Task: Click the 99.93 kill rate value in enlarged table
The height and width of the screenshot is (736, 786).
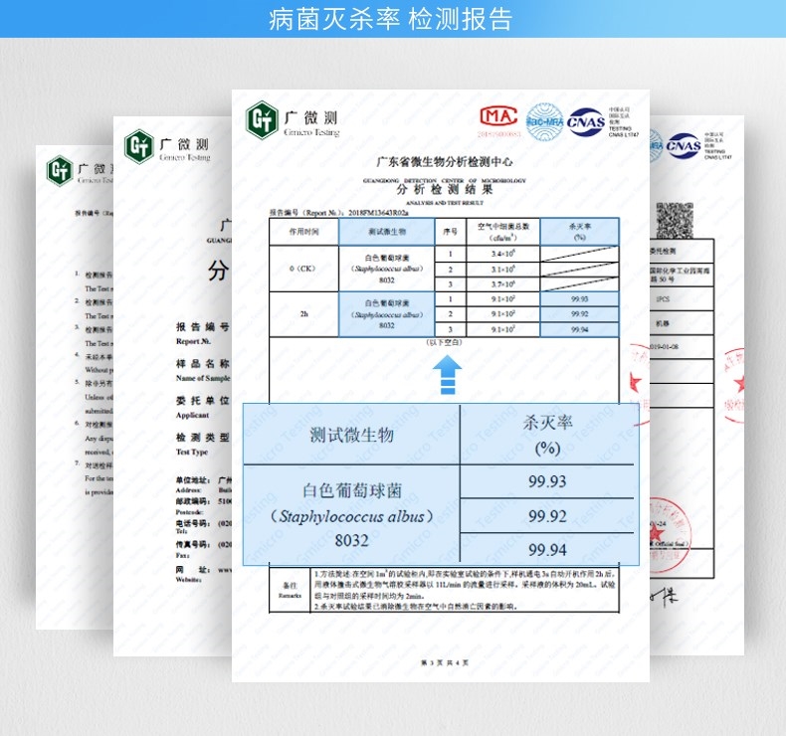Action: (x=547, y=482)
